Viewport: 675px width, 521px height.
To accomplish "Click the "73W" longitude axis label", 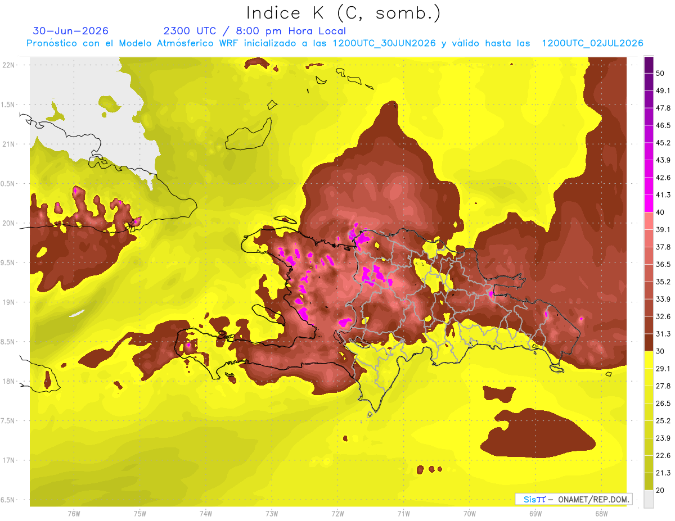I will pos(272,514).
